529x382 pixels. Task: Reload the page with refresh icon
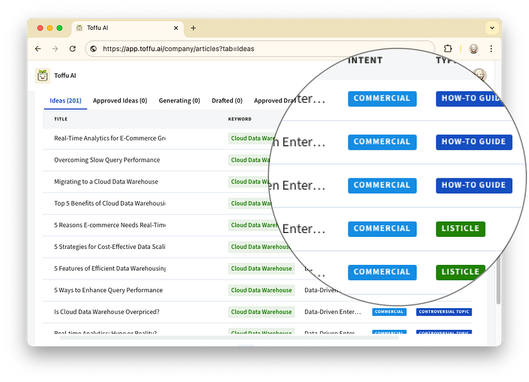73,49
